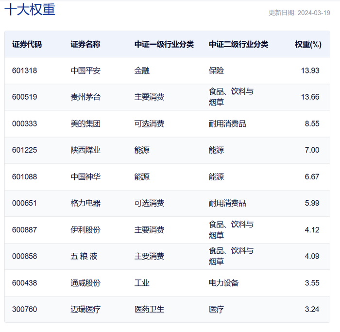This screenshot has width=340, height=332.
Task: Click 中证一级 能源 in the 陕西煤业 row
Action: pos(142,150)
